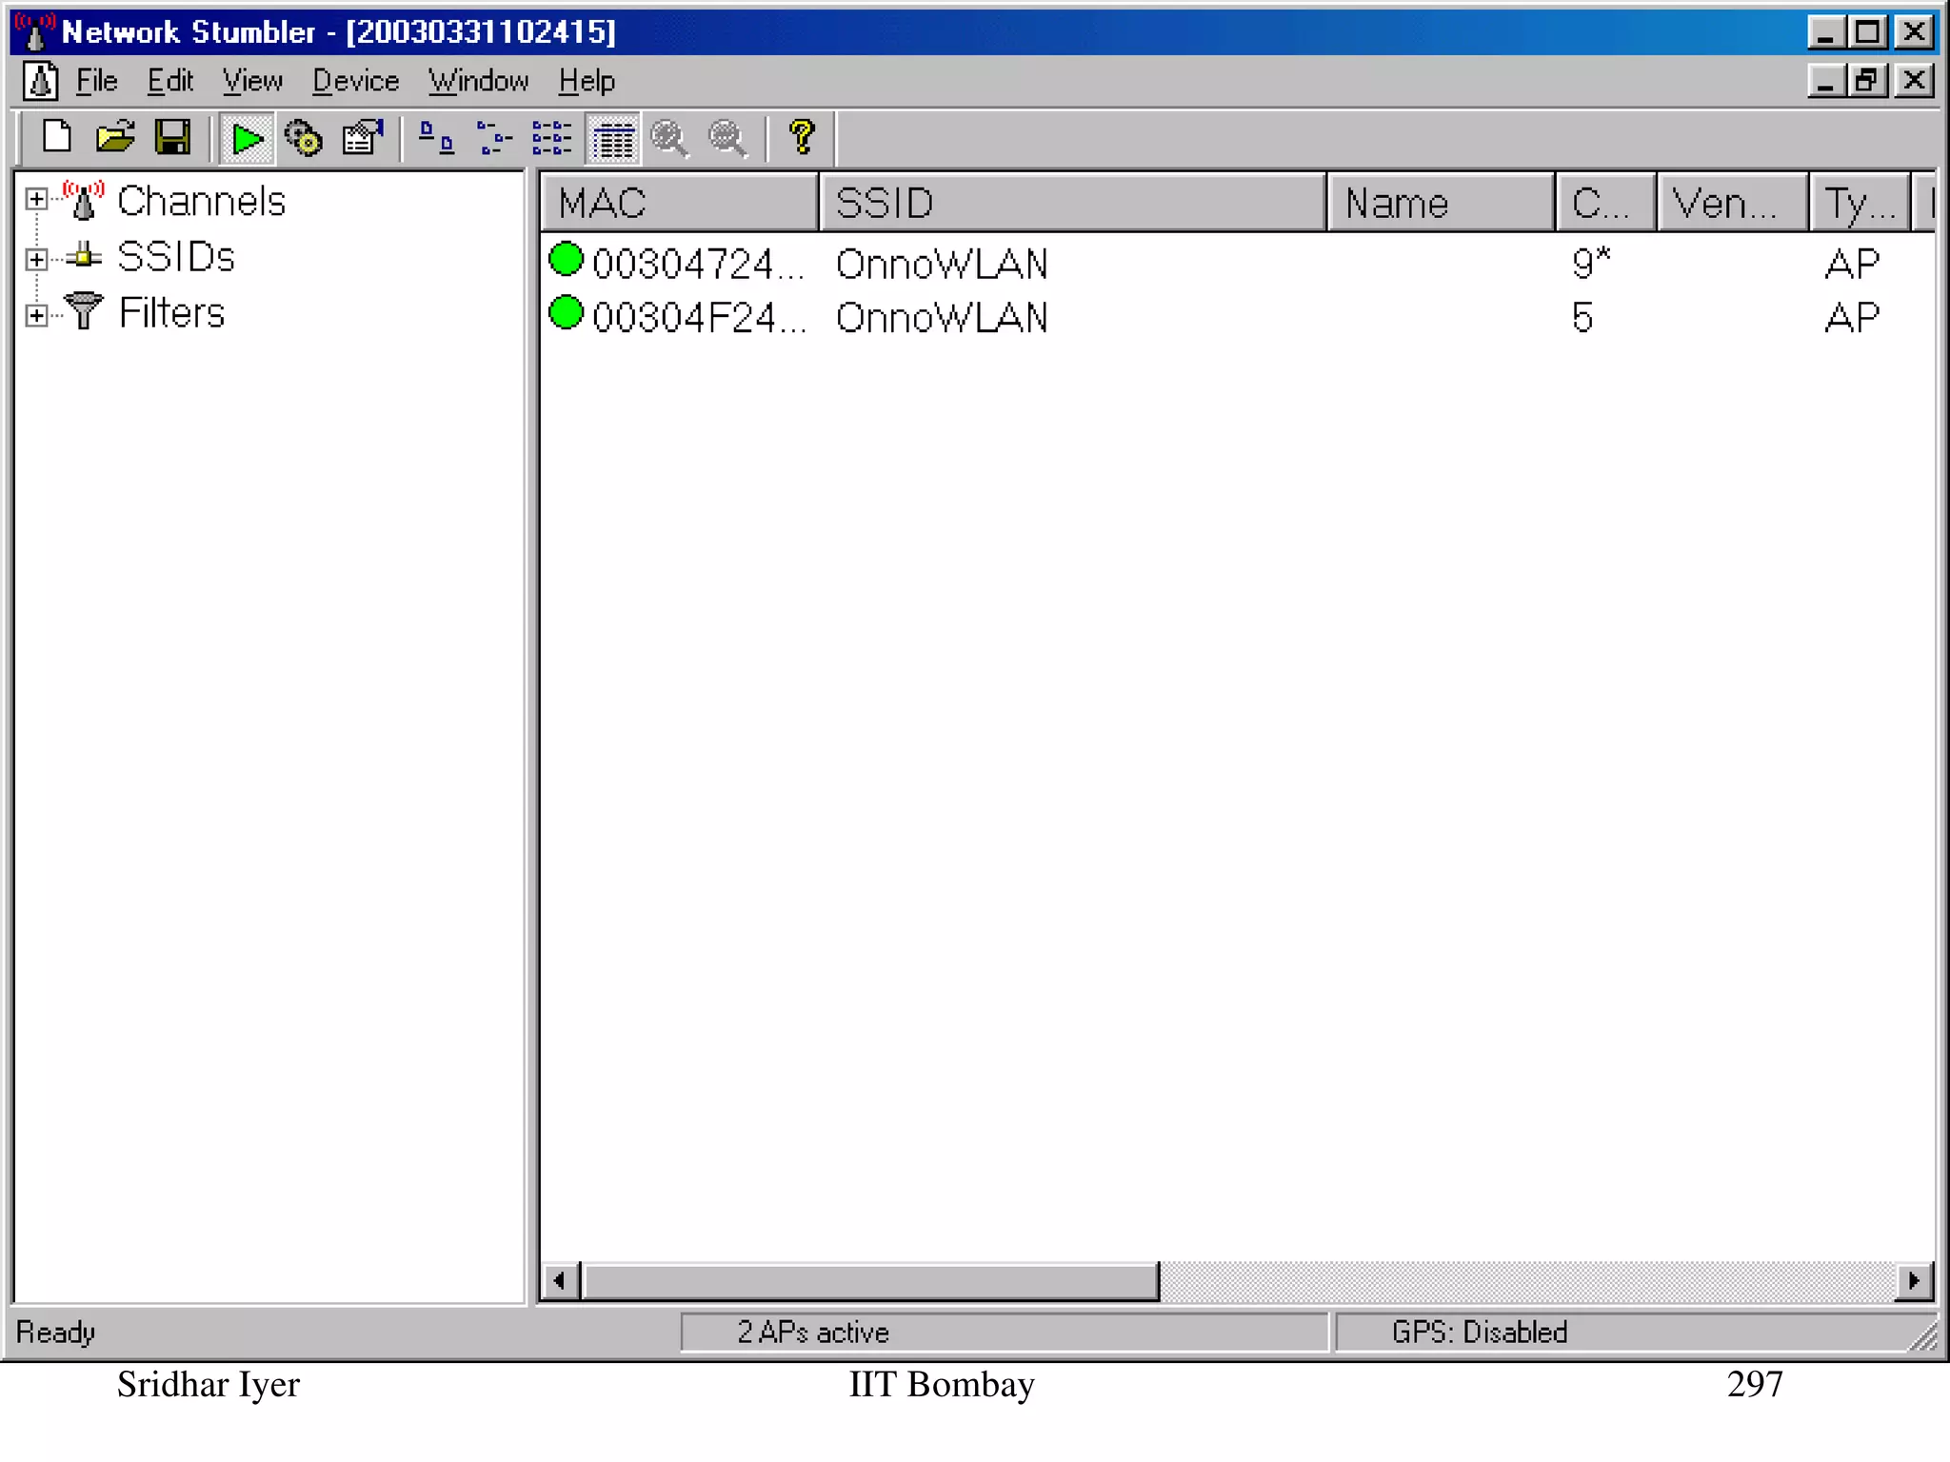Open the Device menu
This screenshot has height=1462, width=1950.
[x=355, y=81]
